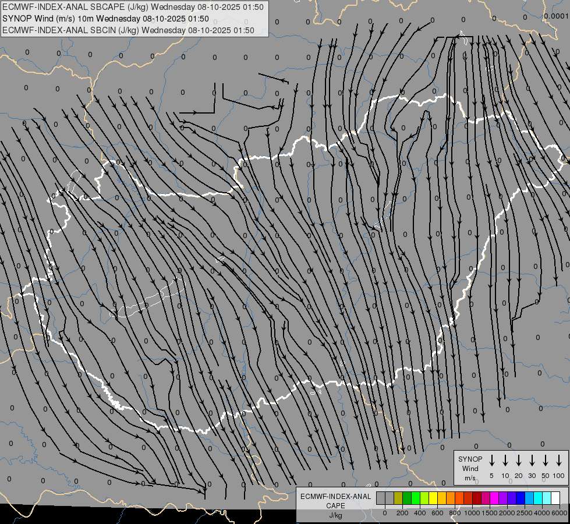570x524 pixels.
Task: Click the ECMWF-INDEX-ANAL SBCAPE title line
Action: [133, 7]
